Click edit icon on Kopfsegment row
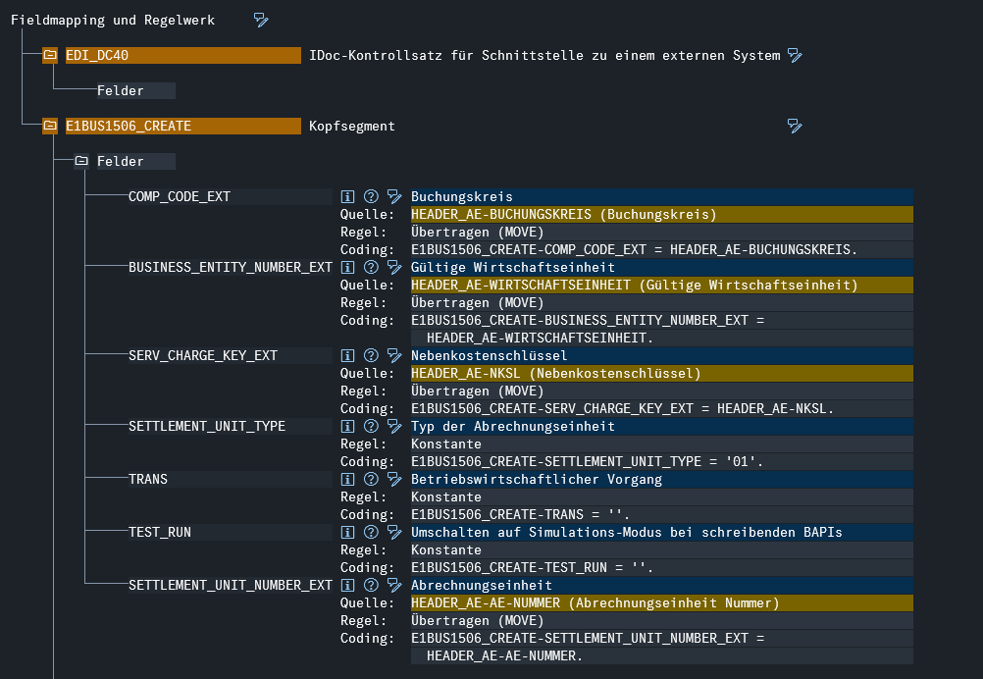Image resolution: width=983 pixels, height=679 pixels. (795, 126)
